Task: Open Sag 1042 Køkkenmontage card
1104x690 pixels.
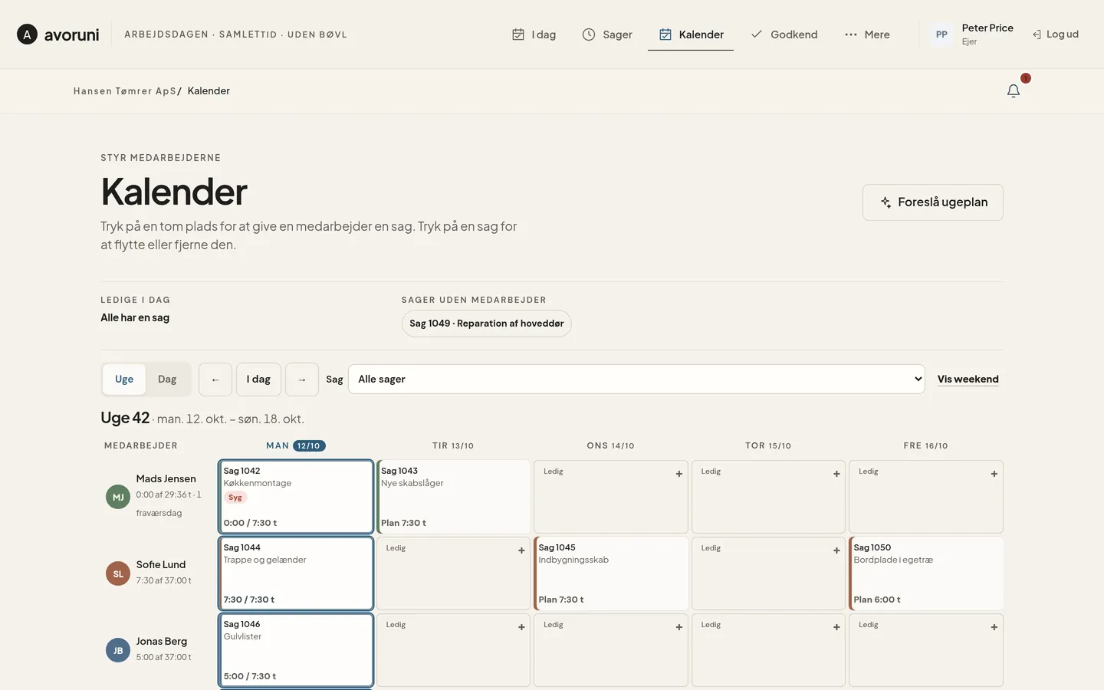Action: (296, 497)
